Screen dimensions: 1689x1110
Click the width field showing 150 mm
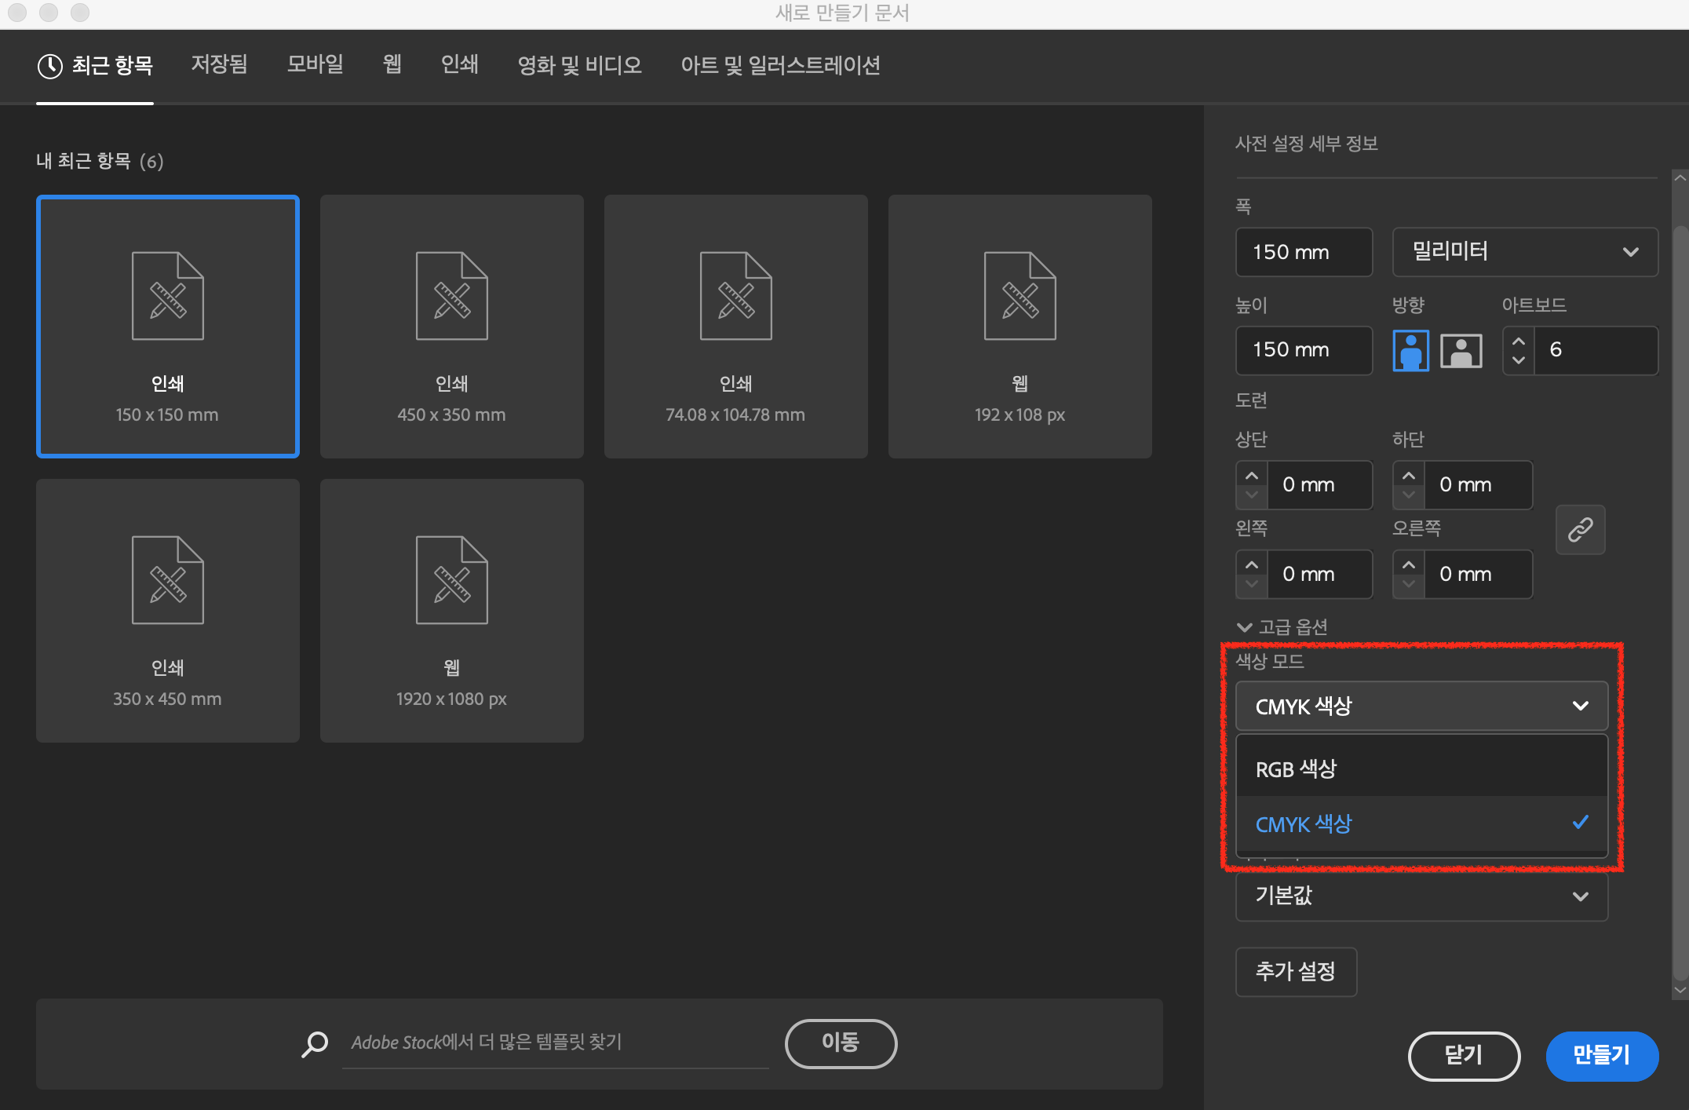click(x=1303, y=252)
